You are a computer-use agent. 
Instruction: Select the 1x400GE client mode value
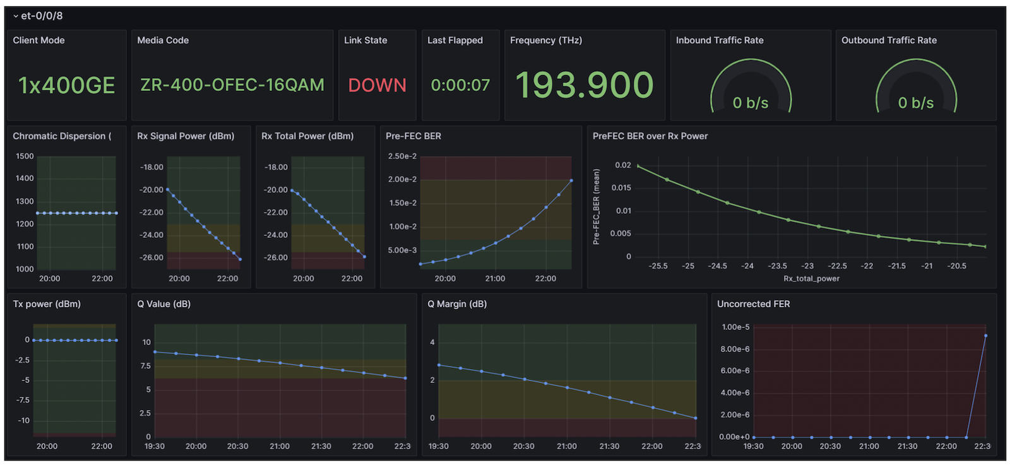66,85
